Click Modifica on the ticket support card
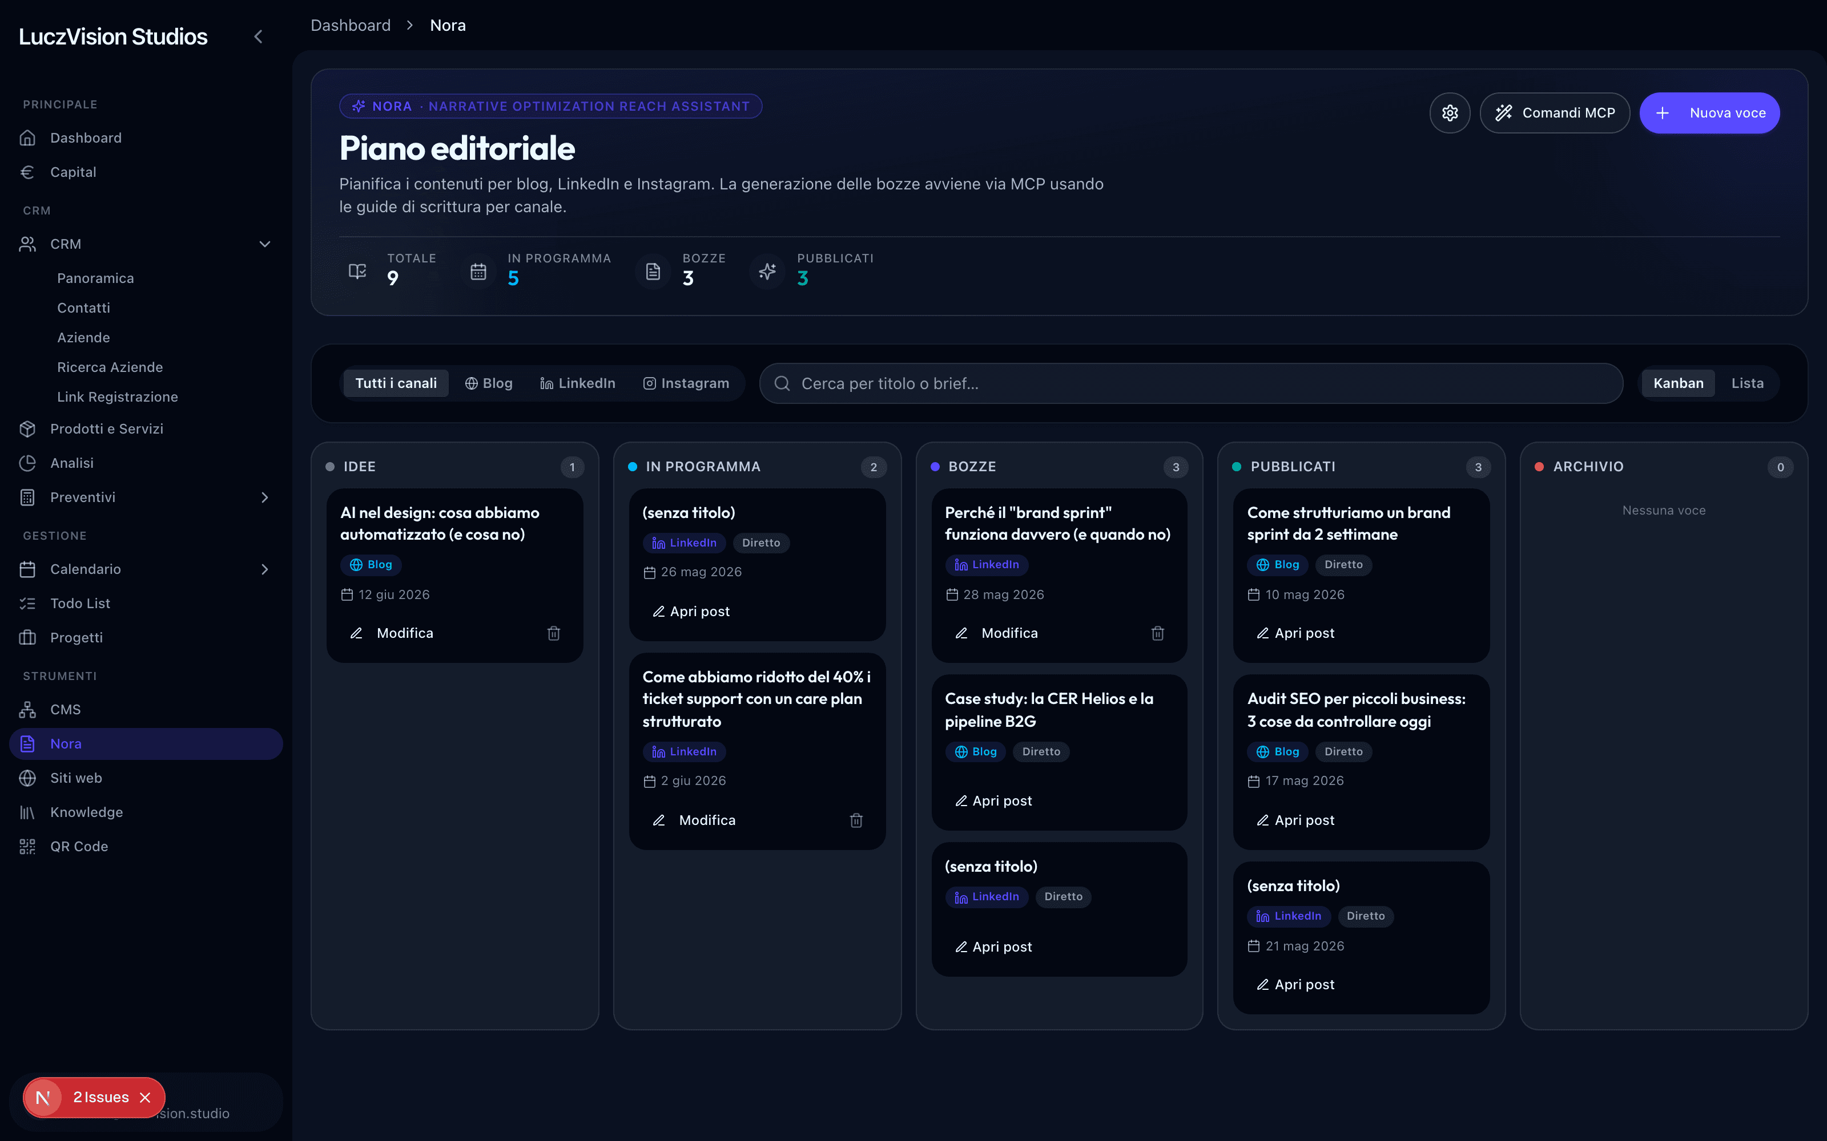Viewport: 1827px width, 1141px height. [694, 820]
